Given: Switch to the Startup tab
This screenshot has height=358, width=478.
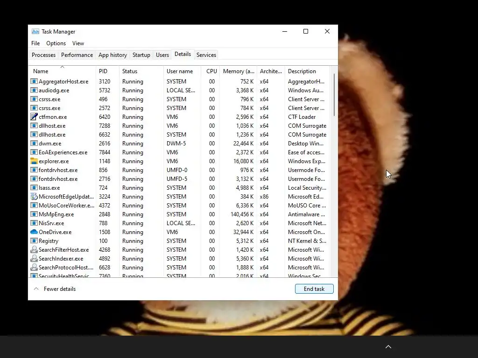Looking at the screenshot, I should 141,55.
